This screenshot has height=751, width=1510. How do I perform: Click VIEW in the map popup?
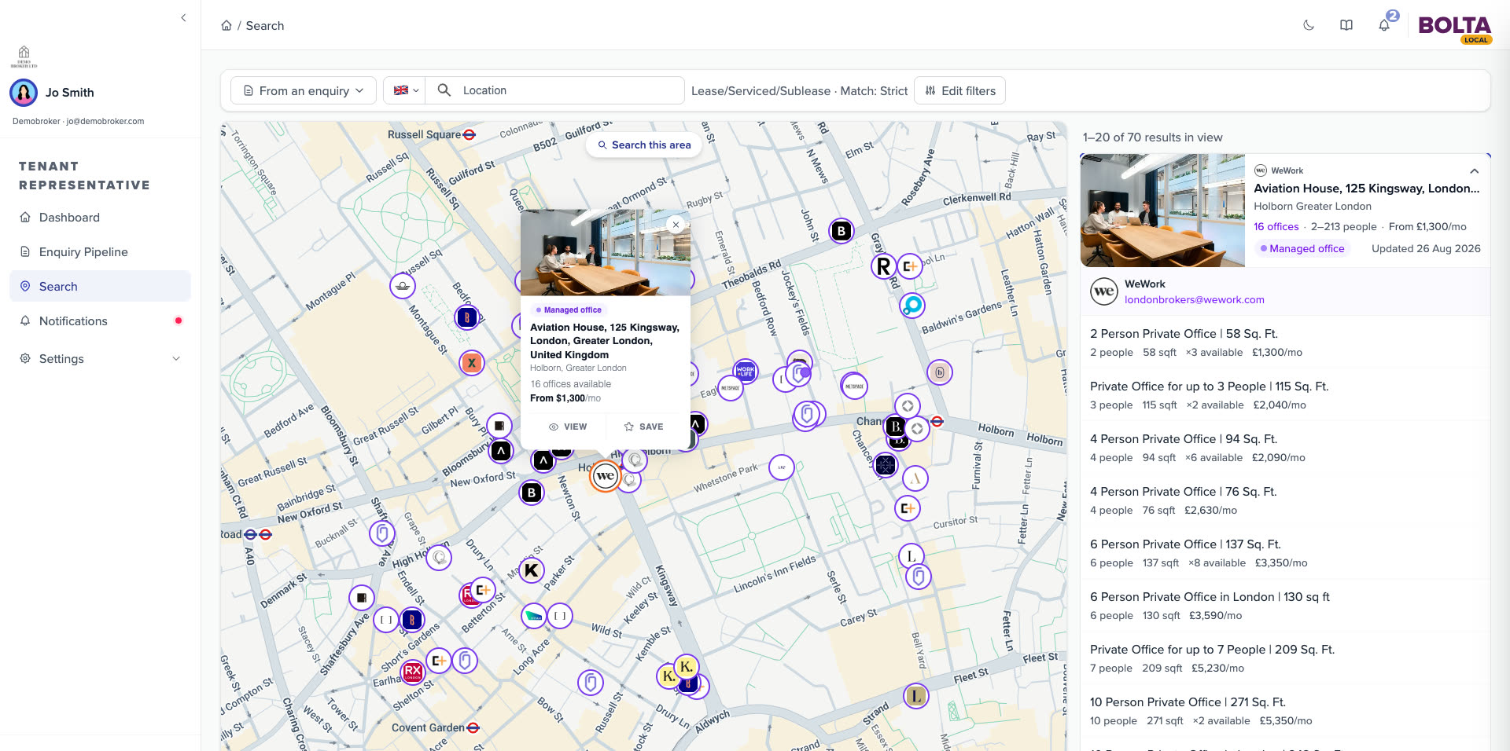568,427
